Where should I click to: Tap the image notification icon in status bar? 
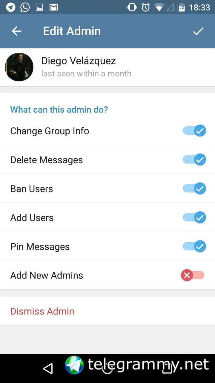39,7
